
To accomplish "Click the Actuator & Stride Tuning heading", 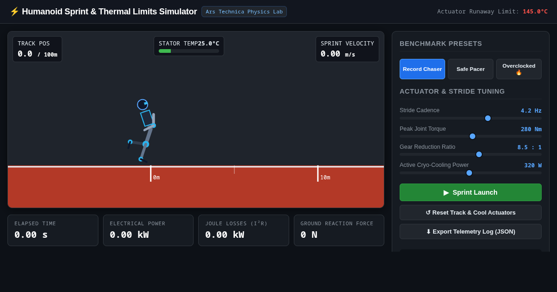I will (452, 91).
